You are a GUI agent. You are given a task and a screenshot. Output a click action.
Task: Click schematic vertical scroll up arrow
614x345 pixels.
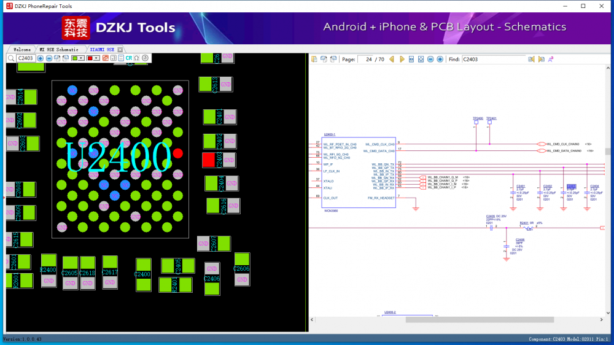pos(608,68)
